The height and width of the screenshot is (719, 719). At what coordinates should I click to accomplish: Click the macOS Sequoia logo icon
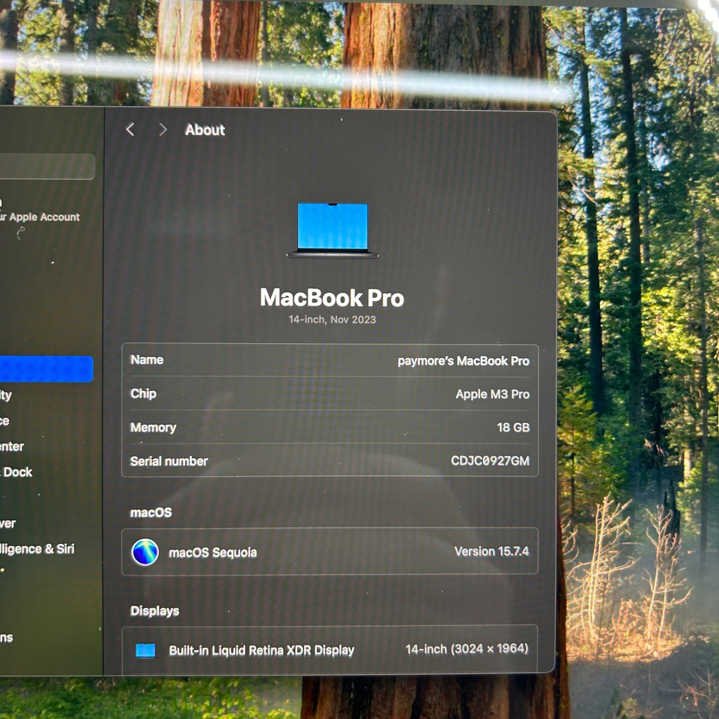145,552
